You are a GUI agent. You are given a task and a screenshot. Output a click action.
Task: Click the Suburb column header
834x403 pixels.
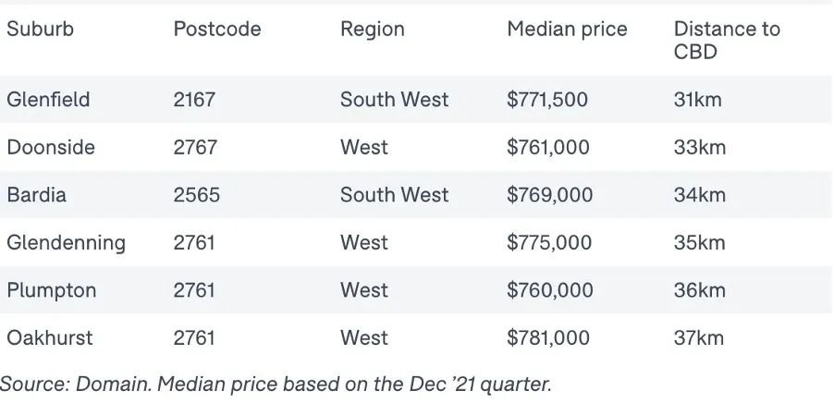coord(40,29)
